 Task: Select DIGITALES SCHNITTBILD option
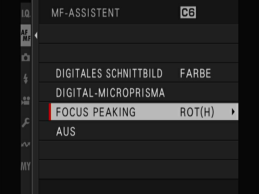pyautogui.click(x=109, y=74)
